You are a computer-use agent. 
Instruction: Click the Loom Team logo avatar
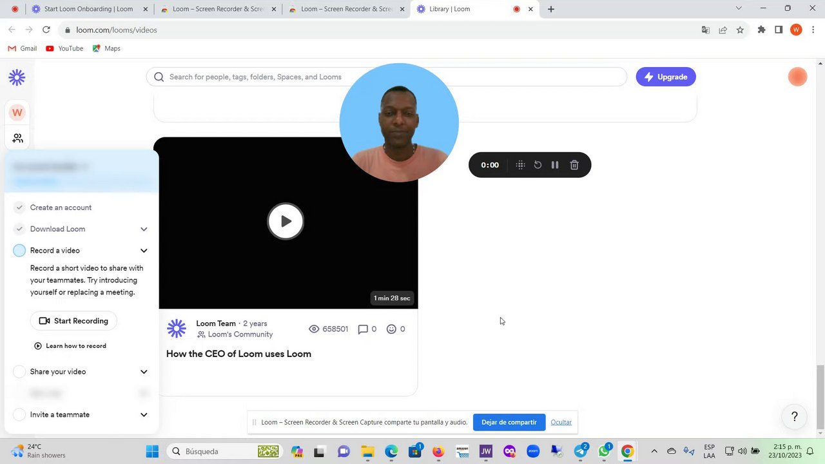pos(177,329)
